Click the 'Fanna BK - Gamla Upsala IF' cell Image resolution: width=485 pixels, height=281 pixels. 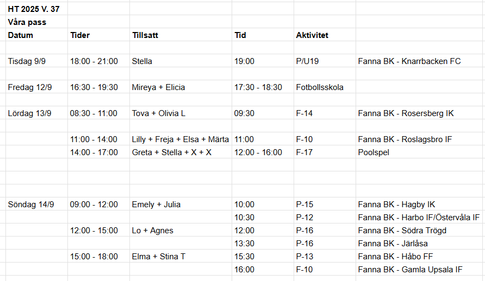(x=410, y=270)
